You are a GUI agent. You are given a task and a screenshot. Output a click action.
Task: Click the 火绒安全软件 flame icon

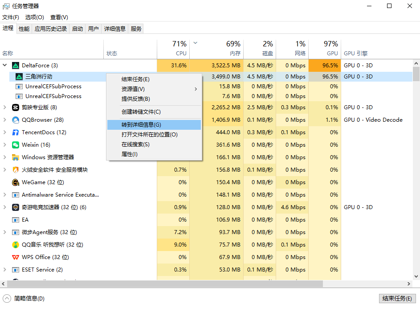click(16, 170)
